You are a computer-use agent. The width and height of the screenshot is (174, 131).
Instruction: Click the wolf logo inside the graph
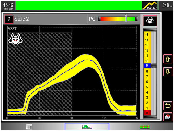16,40
